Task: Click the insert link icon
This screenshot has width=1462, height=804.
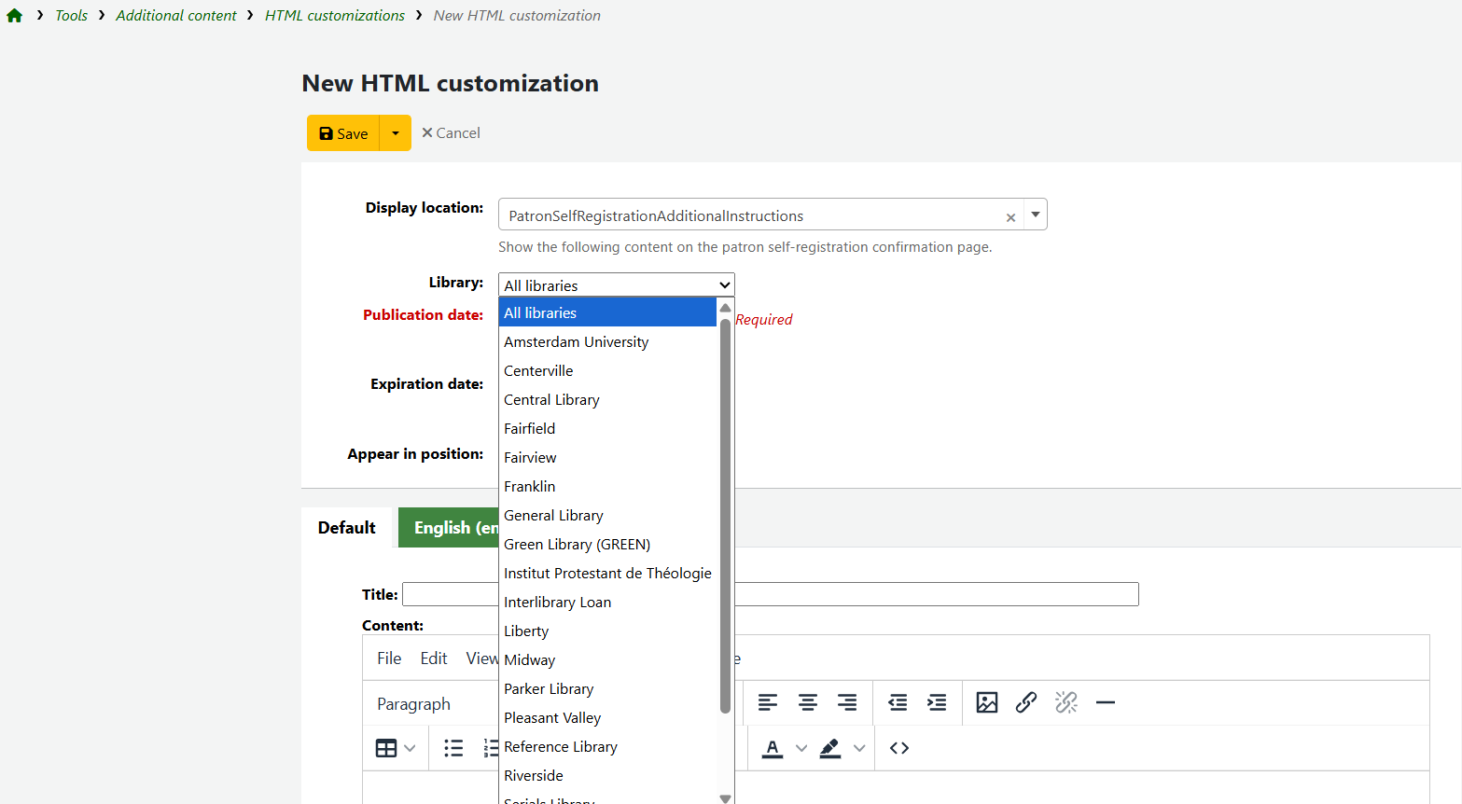Action: (1025, 702)
